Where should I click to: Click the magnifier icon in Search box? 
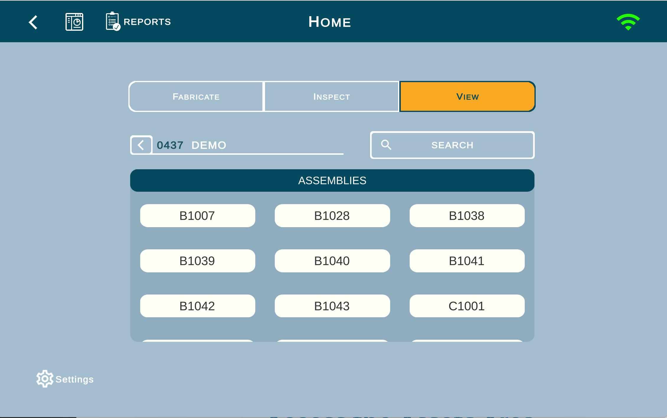click(386, 145)
